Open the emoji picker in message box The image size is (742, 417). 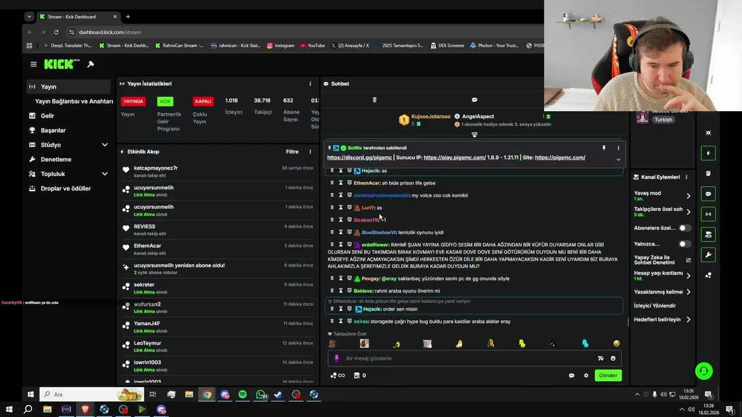[613, 359]
